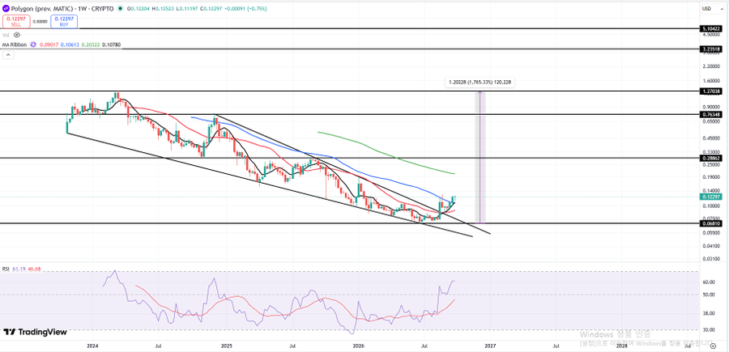Click the current price tag 0.12297 on axis
Viewport: 729px width, 352px height.
pyautogui.click(x=712, y=197)
